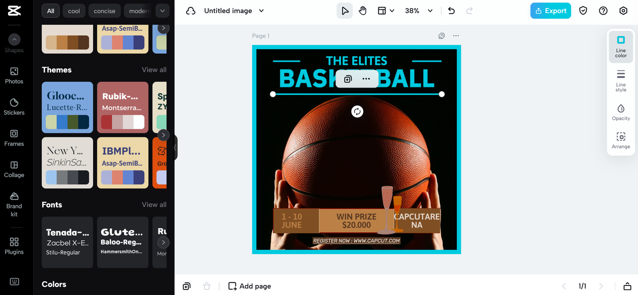Viewport: 638px width, 295px height.
Task: Go to the previous page arrow
Action: (x=564, y=286)
